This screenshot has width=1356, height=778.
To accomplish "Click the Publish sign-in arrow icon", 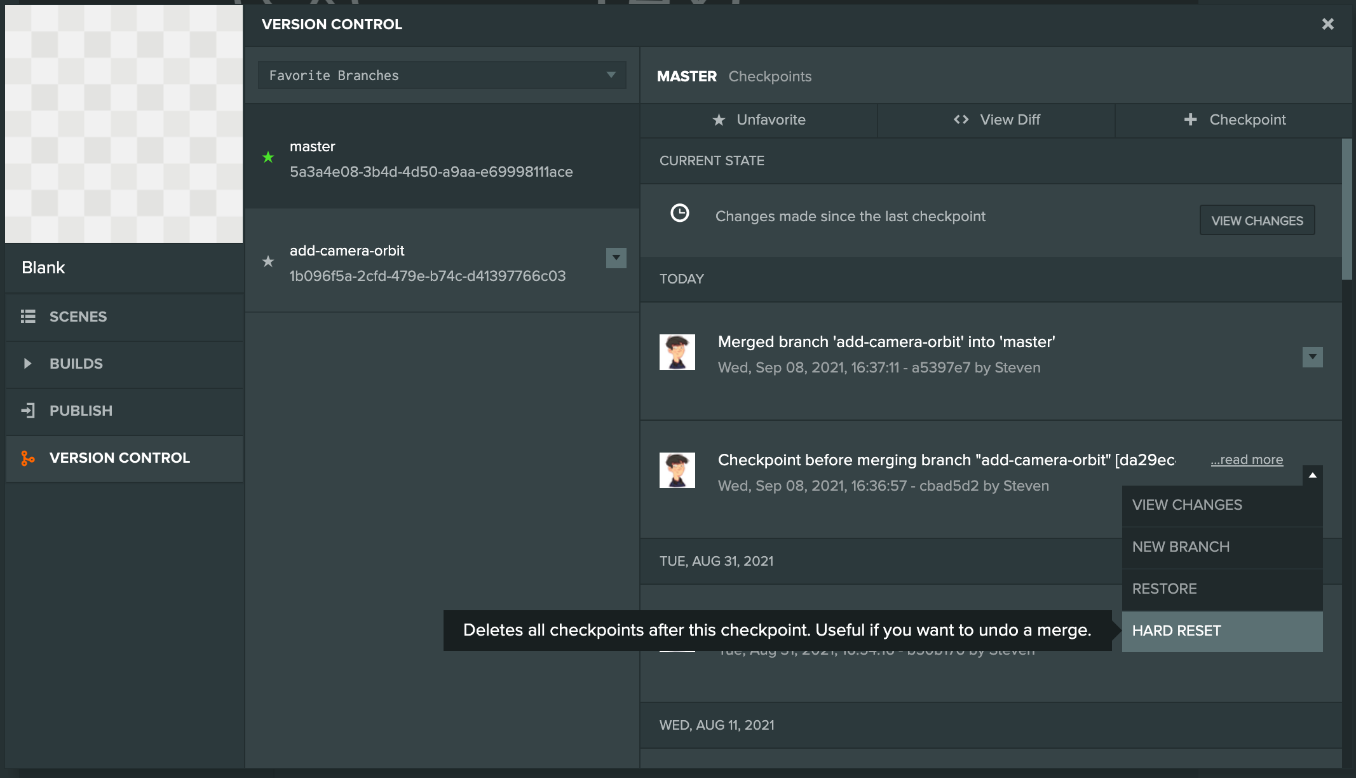I will (x=28, y=411).
